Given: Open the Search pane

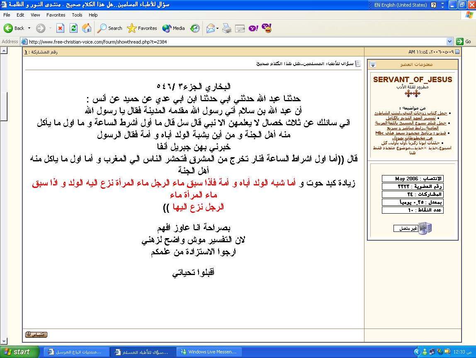Looking at the screenshot, I should click(110, 28).
